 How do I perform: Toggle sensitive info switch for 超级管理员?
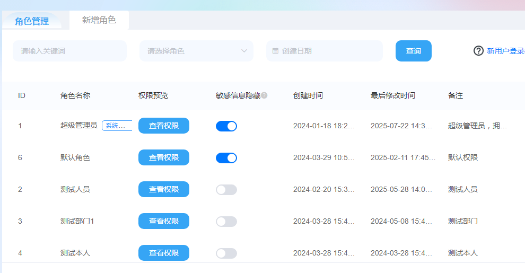[x=226, y=126]
